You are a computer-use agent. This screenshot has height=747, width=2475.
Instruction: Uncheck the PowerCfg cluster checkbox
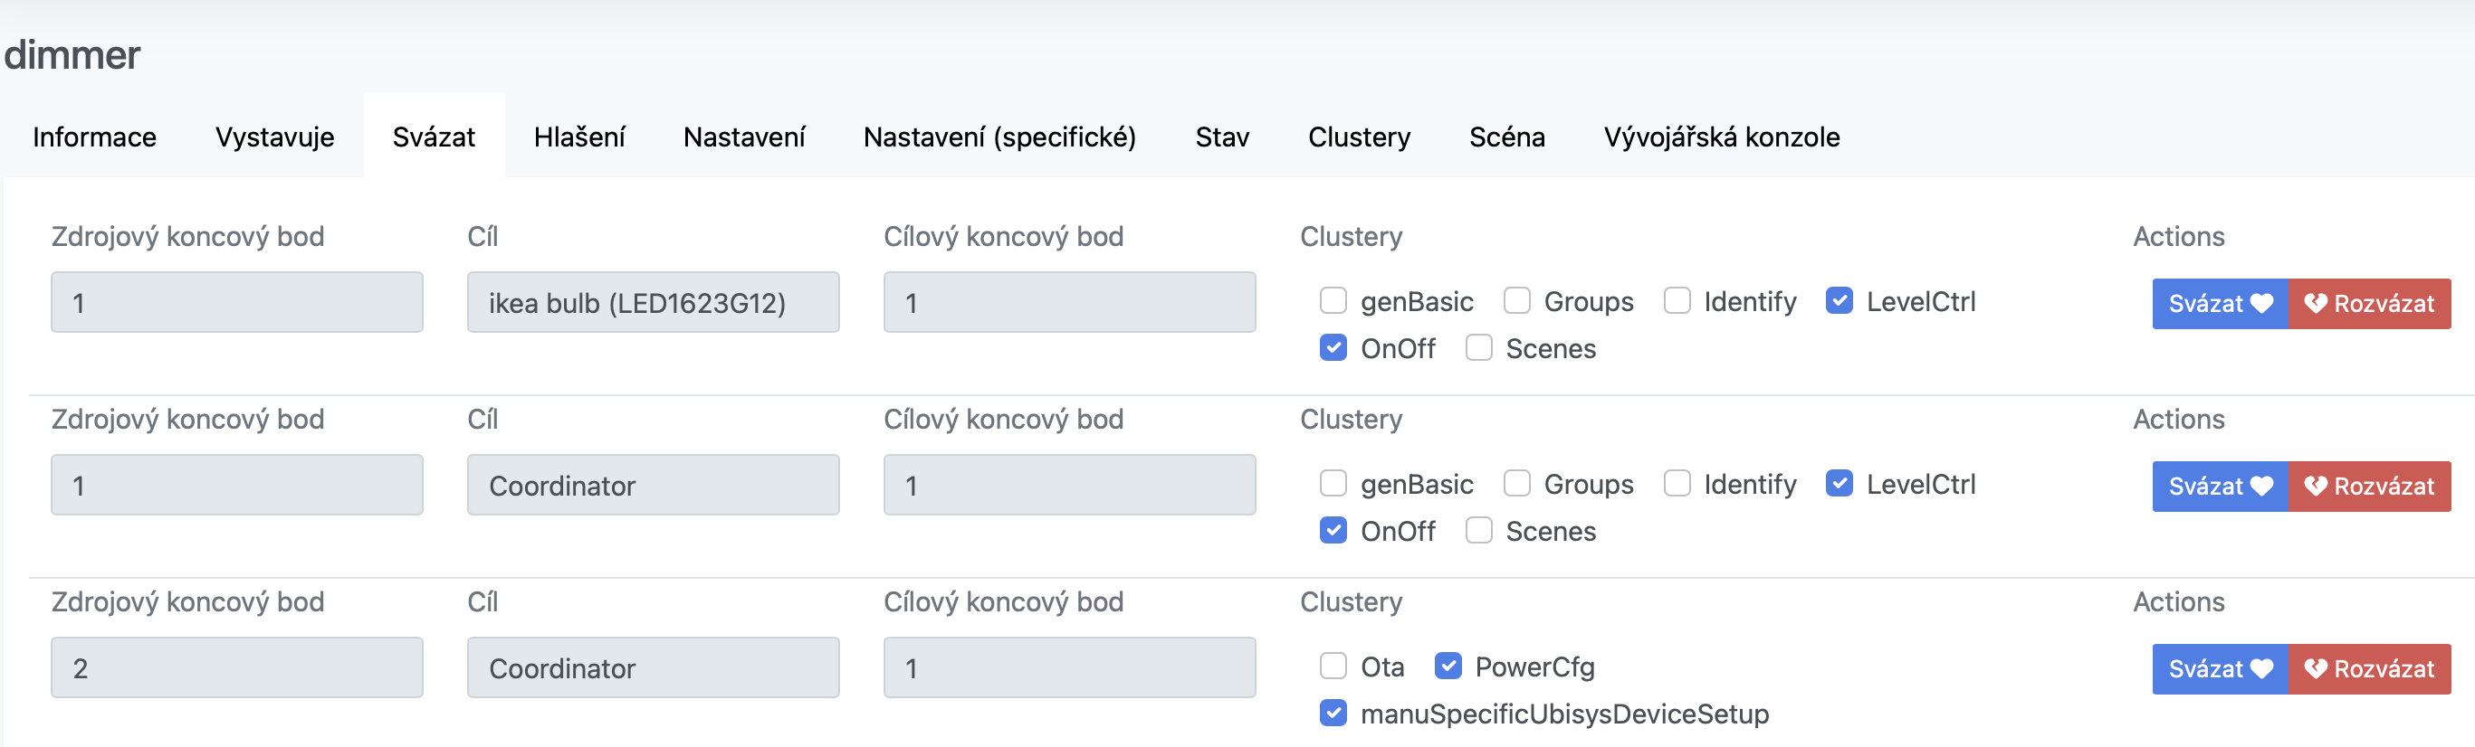click(x=1447, y=666)
